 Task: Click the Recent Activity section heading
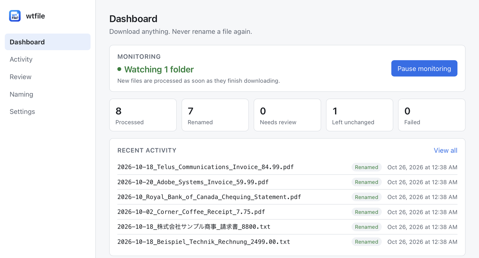147,150
